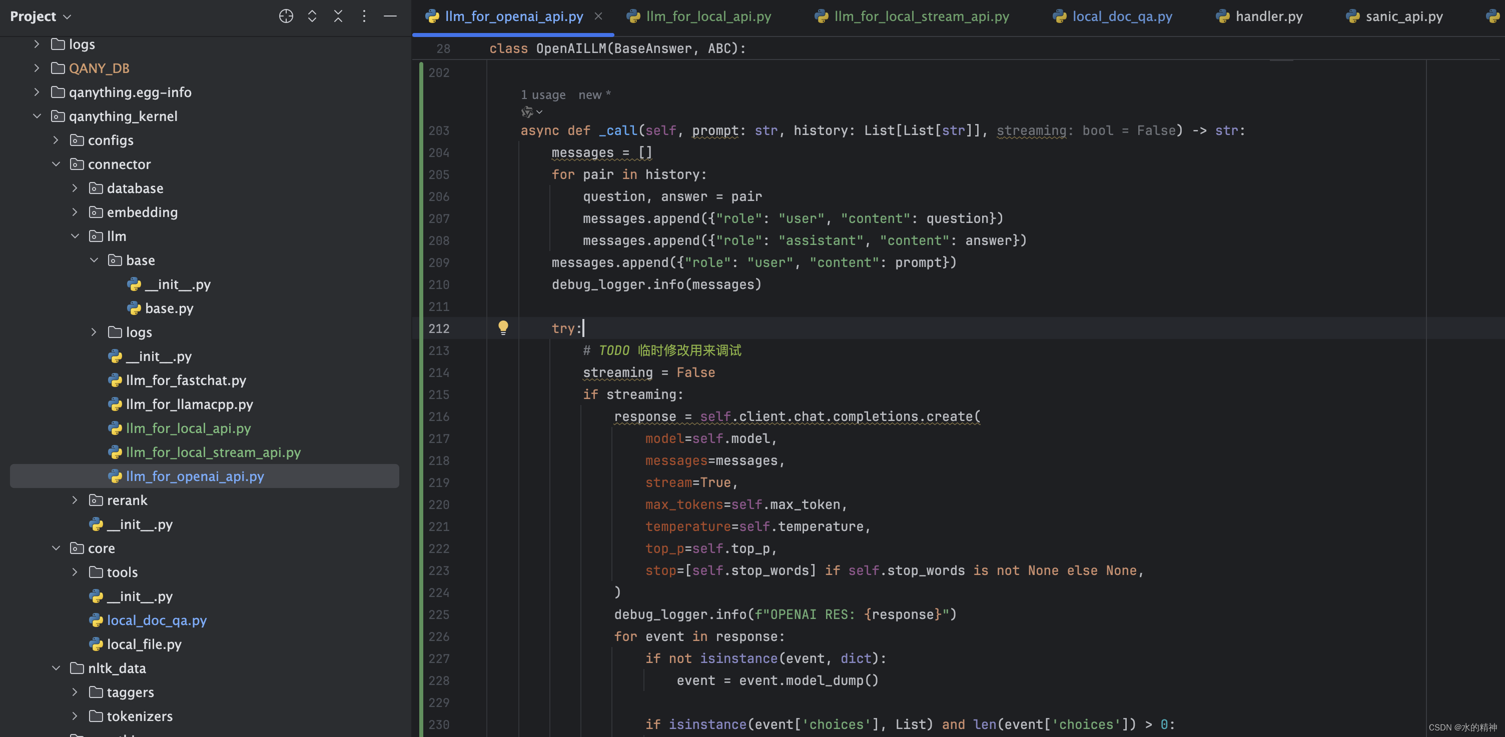
Task: Expand the taggers folder
Action: [x=75, y=692]
